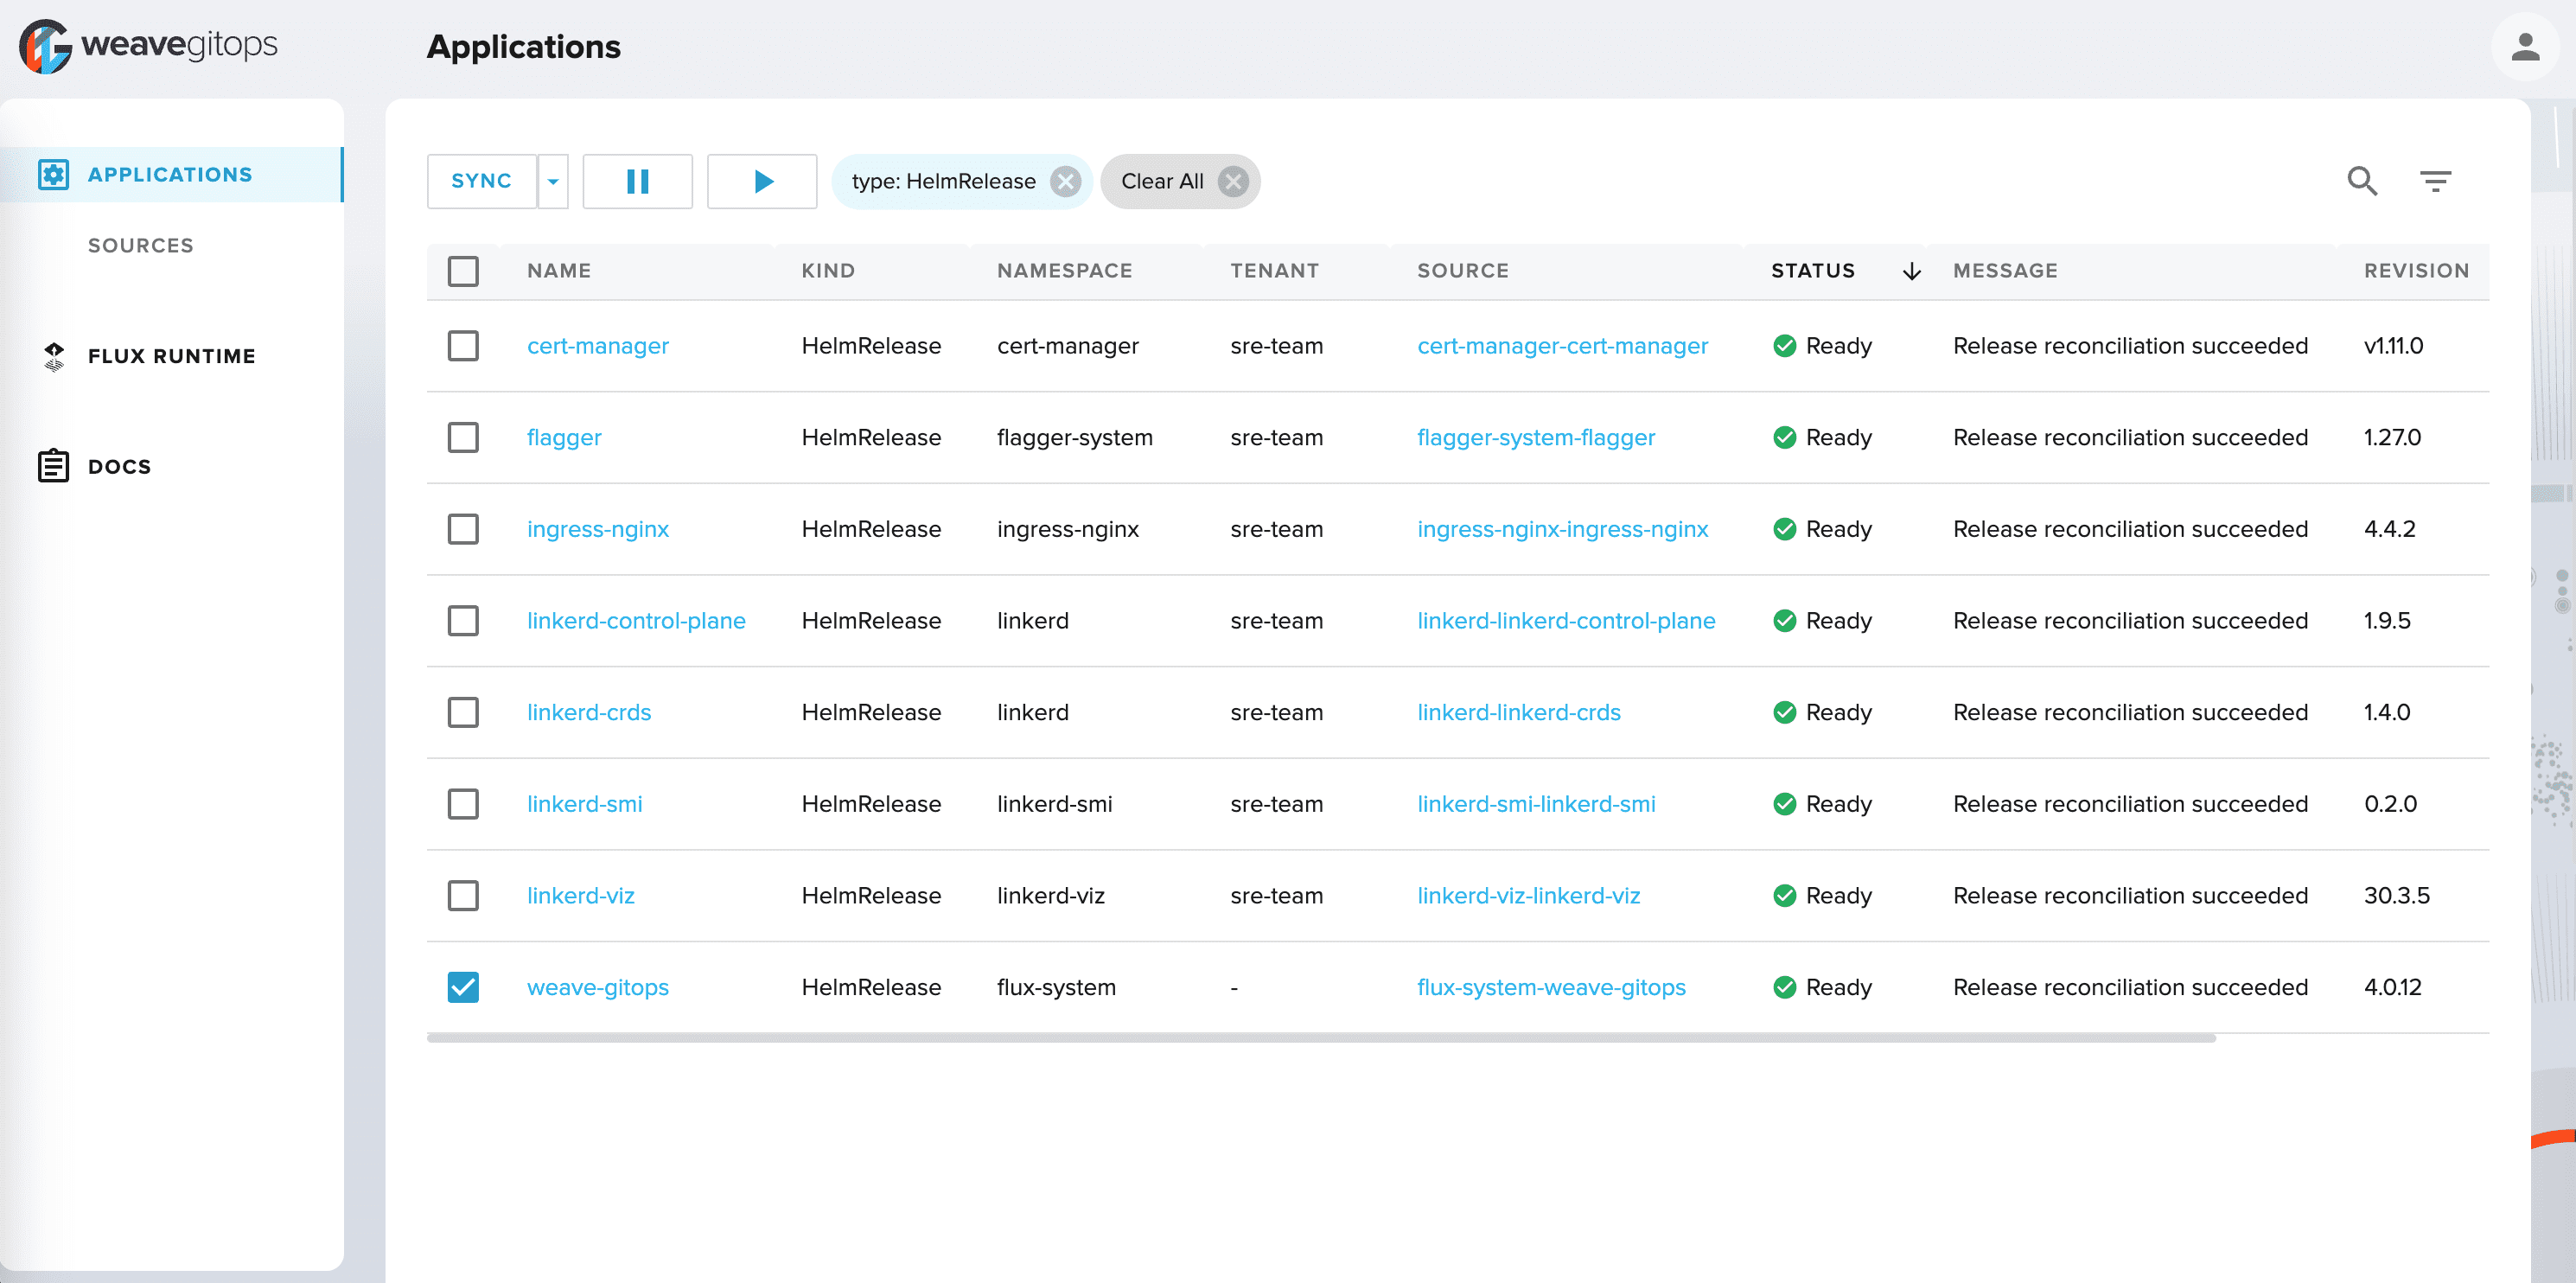The image size is (2576, 1283).
Task: Click the flux-system-weave-gitops source link
Action: 1551,987
